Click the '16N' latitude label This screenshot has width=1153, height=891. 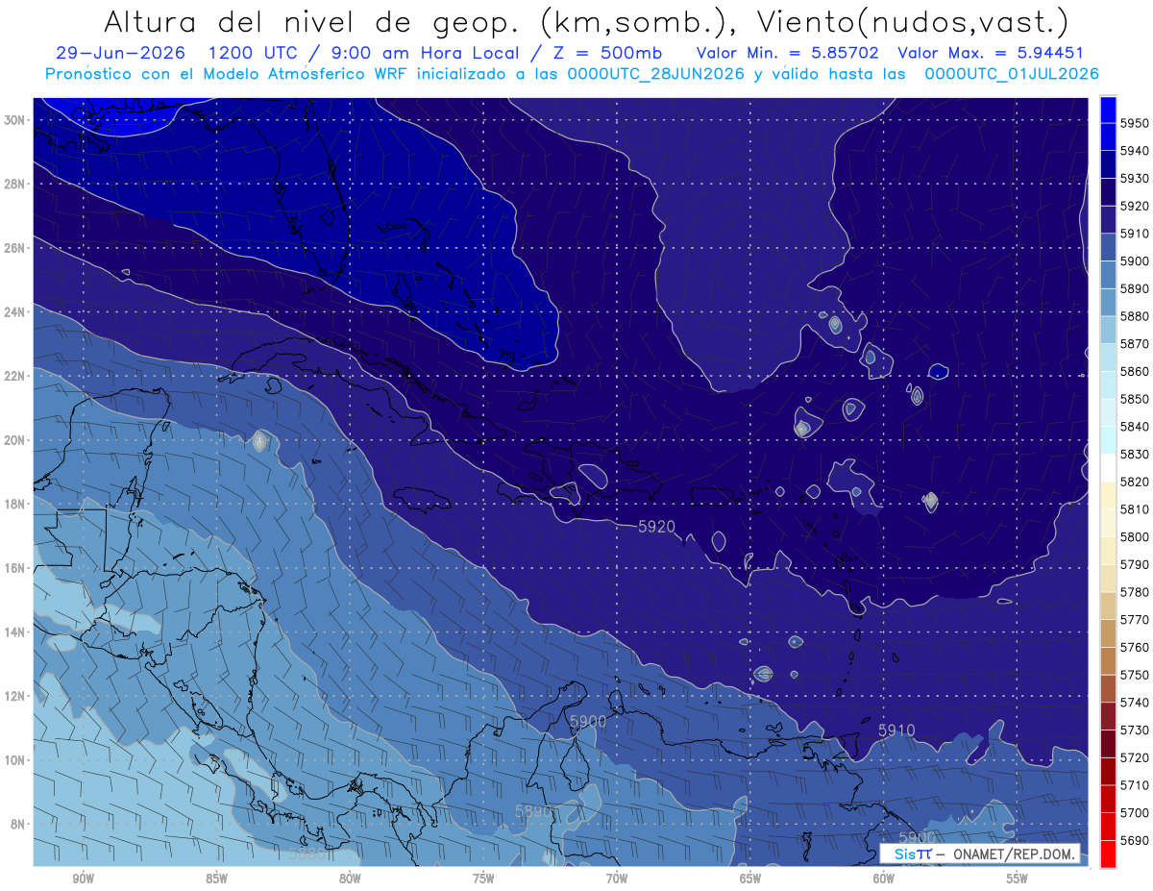tap(15, 568)
